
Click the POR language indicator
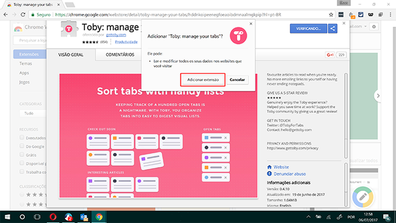pos(351,217)
